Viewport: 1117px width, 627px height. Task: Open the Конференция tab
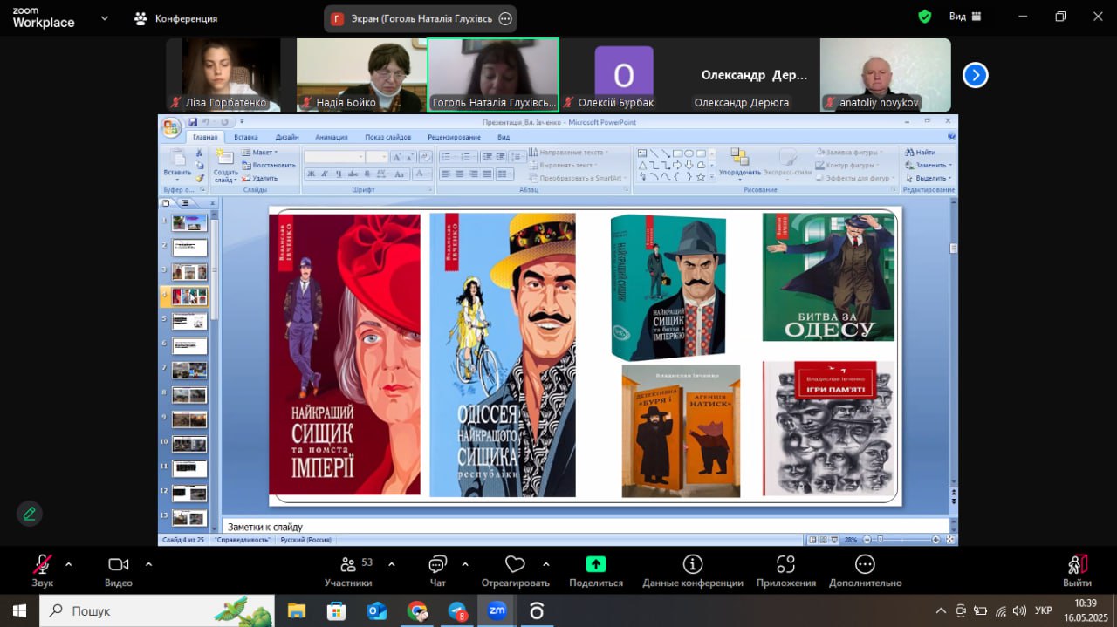[x=175, y=18]
